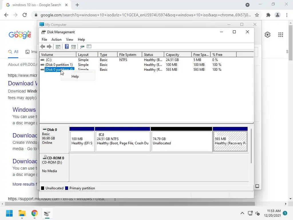Click the 24.51 GB capacity cell

pos(172,60)
